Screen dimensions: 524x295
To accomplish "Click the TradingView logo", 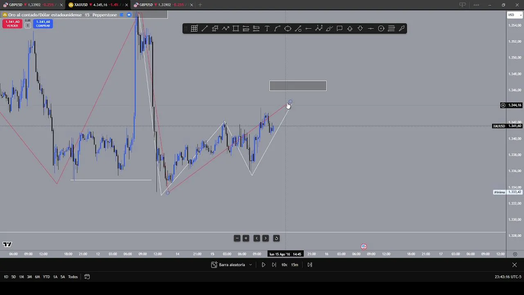I will [x=7, y=244].
